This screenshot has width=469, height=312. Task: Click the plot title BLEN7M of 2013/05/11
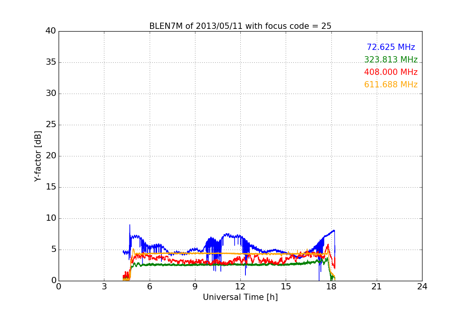[x=240, y=26]
